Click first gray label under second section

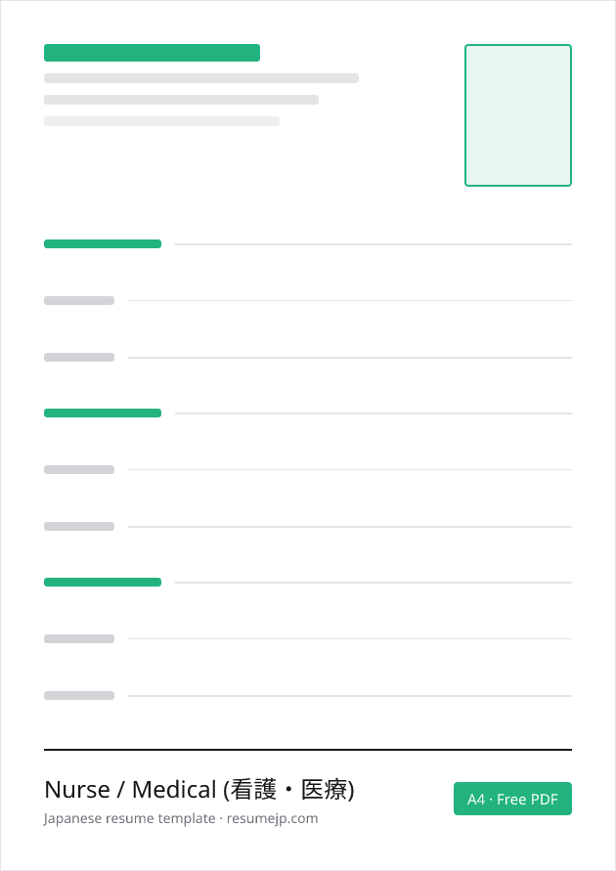pos(79,470)
